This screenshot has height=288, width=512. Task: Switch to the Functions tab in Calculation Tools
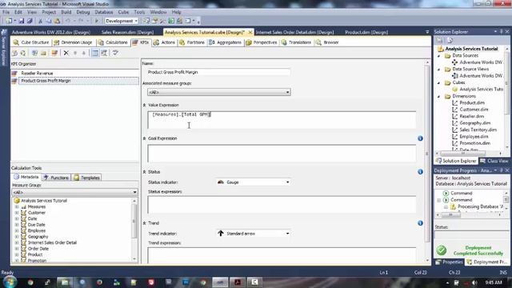click(57, 178)
